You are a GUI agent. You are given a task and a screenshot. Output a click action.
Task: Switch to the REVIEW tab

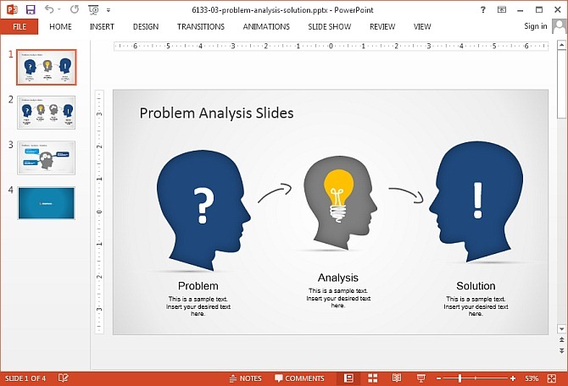click(x=382, y=27)
